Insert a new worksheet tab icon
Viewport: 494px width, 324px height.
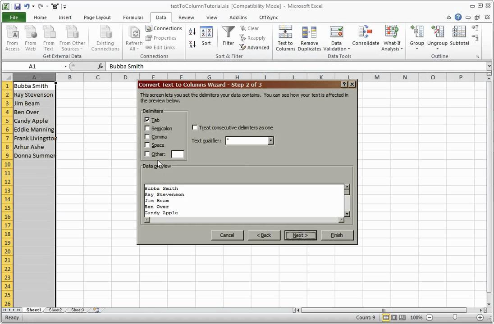pos(96,310)
